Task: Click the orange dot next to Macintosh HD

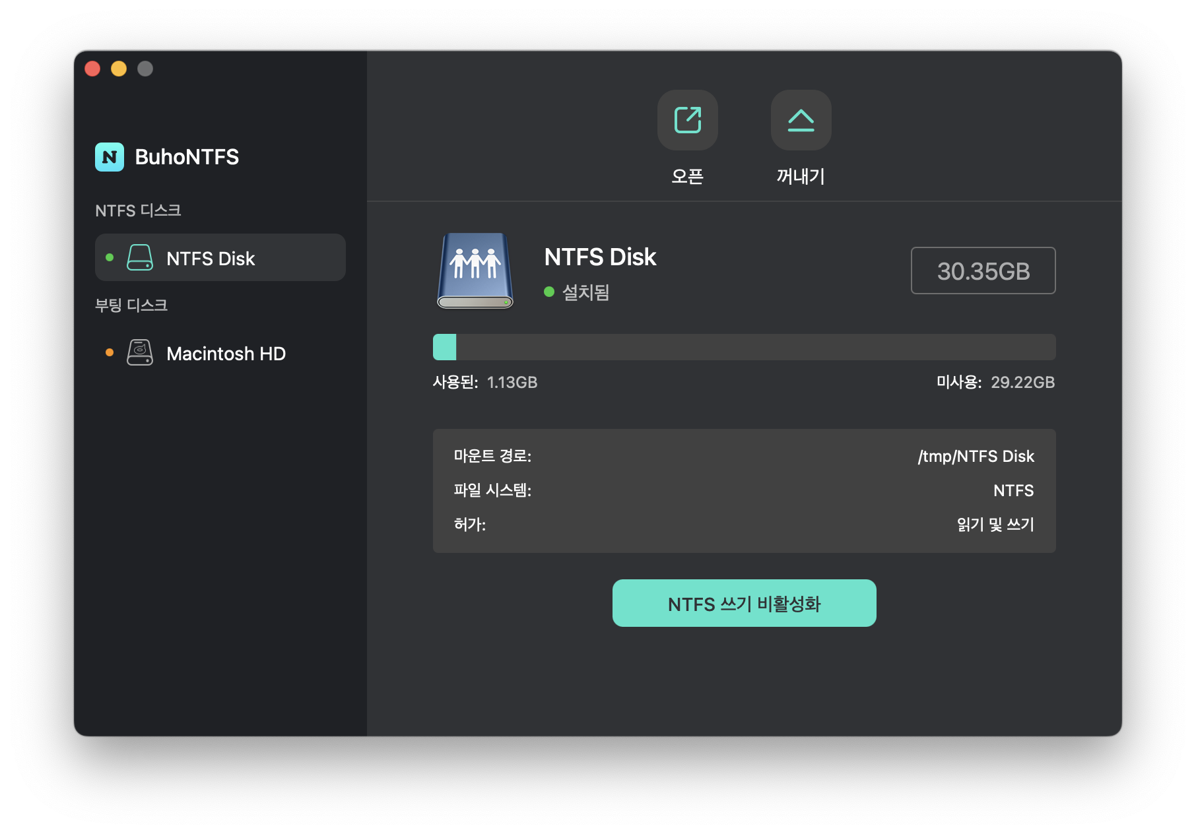Action: [110, 352]
